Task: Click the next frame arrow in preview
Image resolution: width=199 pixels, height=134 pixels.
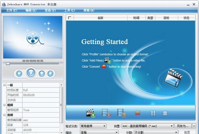Action: click(50, 74)
